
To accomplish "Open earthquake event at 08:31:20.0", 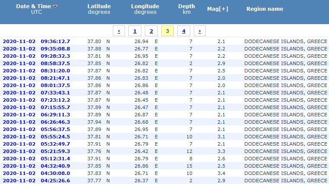I will pos(36,71).
